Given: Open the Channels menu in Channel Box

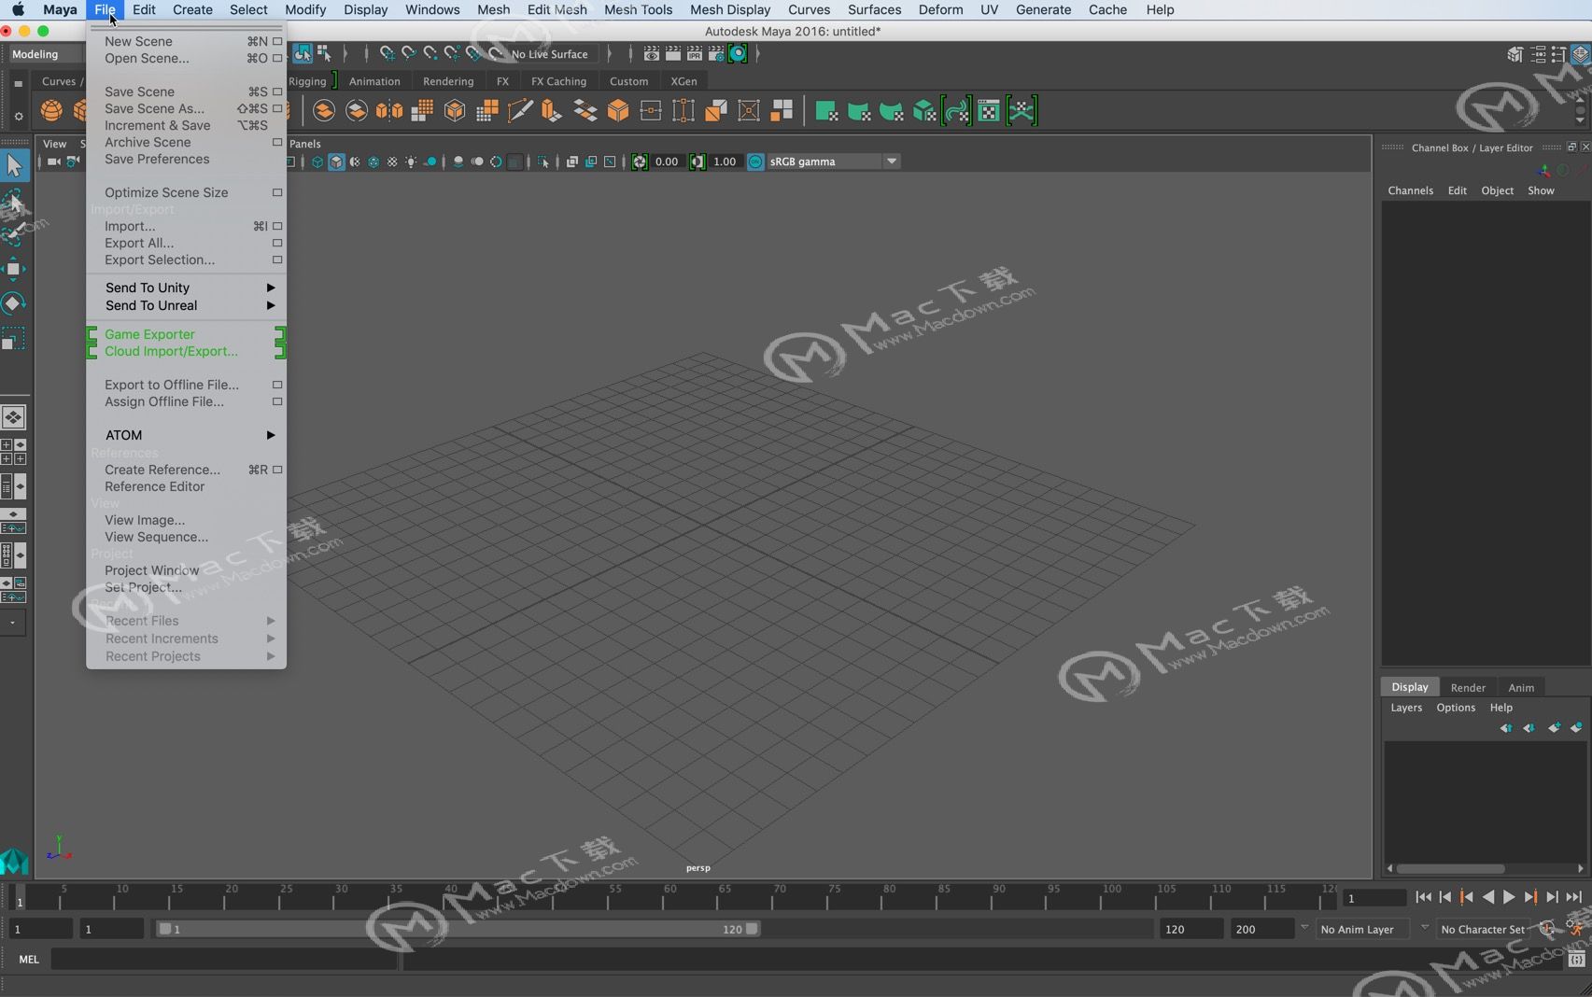Looking at the screenshot, I should pos(1410,190).
